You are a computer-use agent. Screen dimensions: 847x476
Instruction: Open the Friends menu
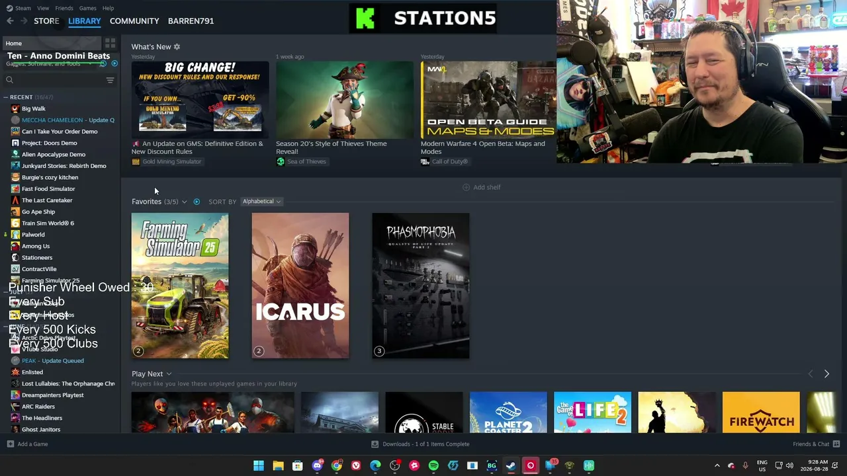(x=64, y=8)
